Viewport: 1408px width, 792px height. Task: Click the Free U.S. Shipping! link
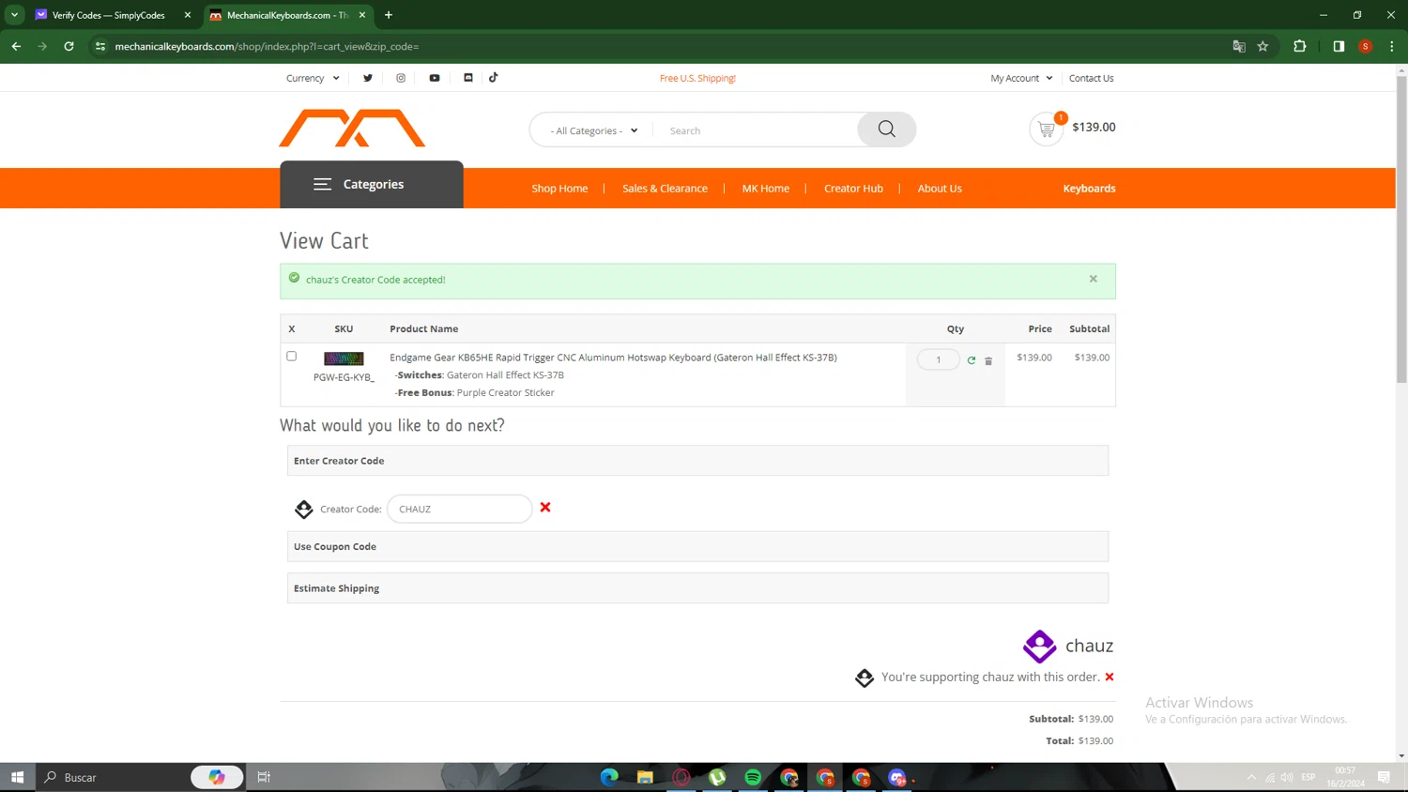tap(697, 78)
